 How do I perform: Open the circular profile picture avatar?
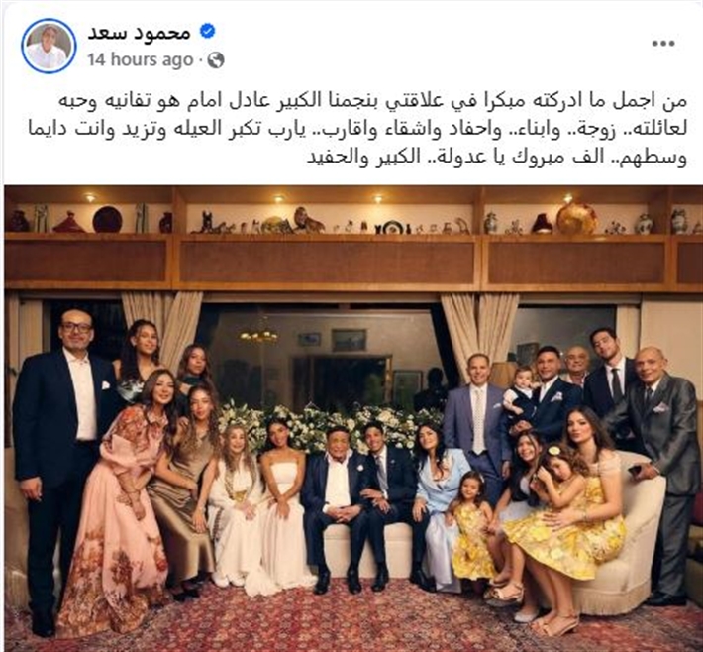[x=49, y=46]
